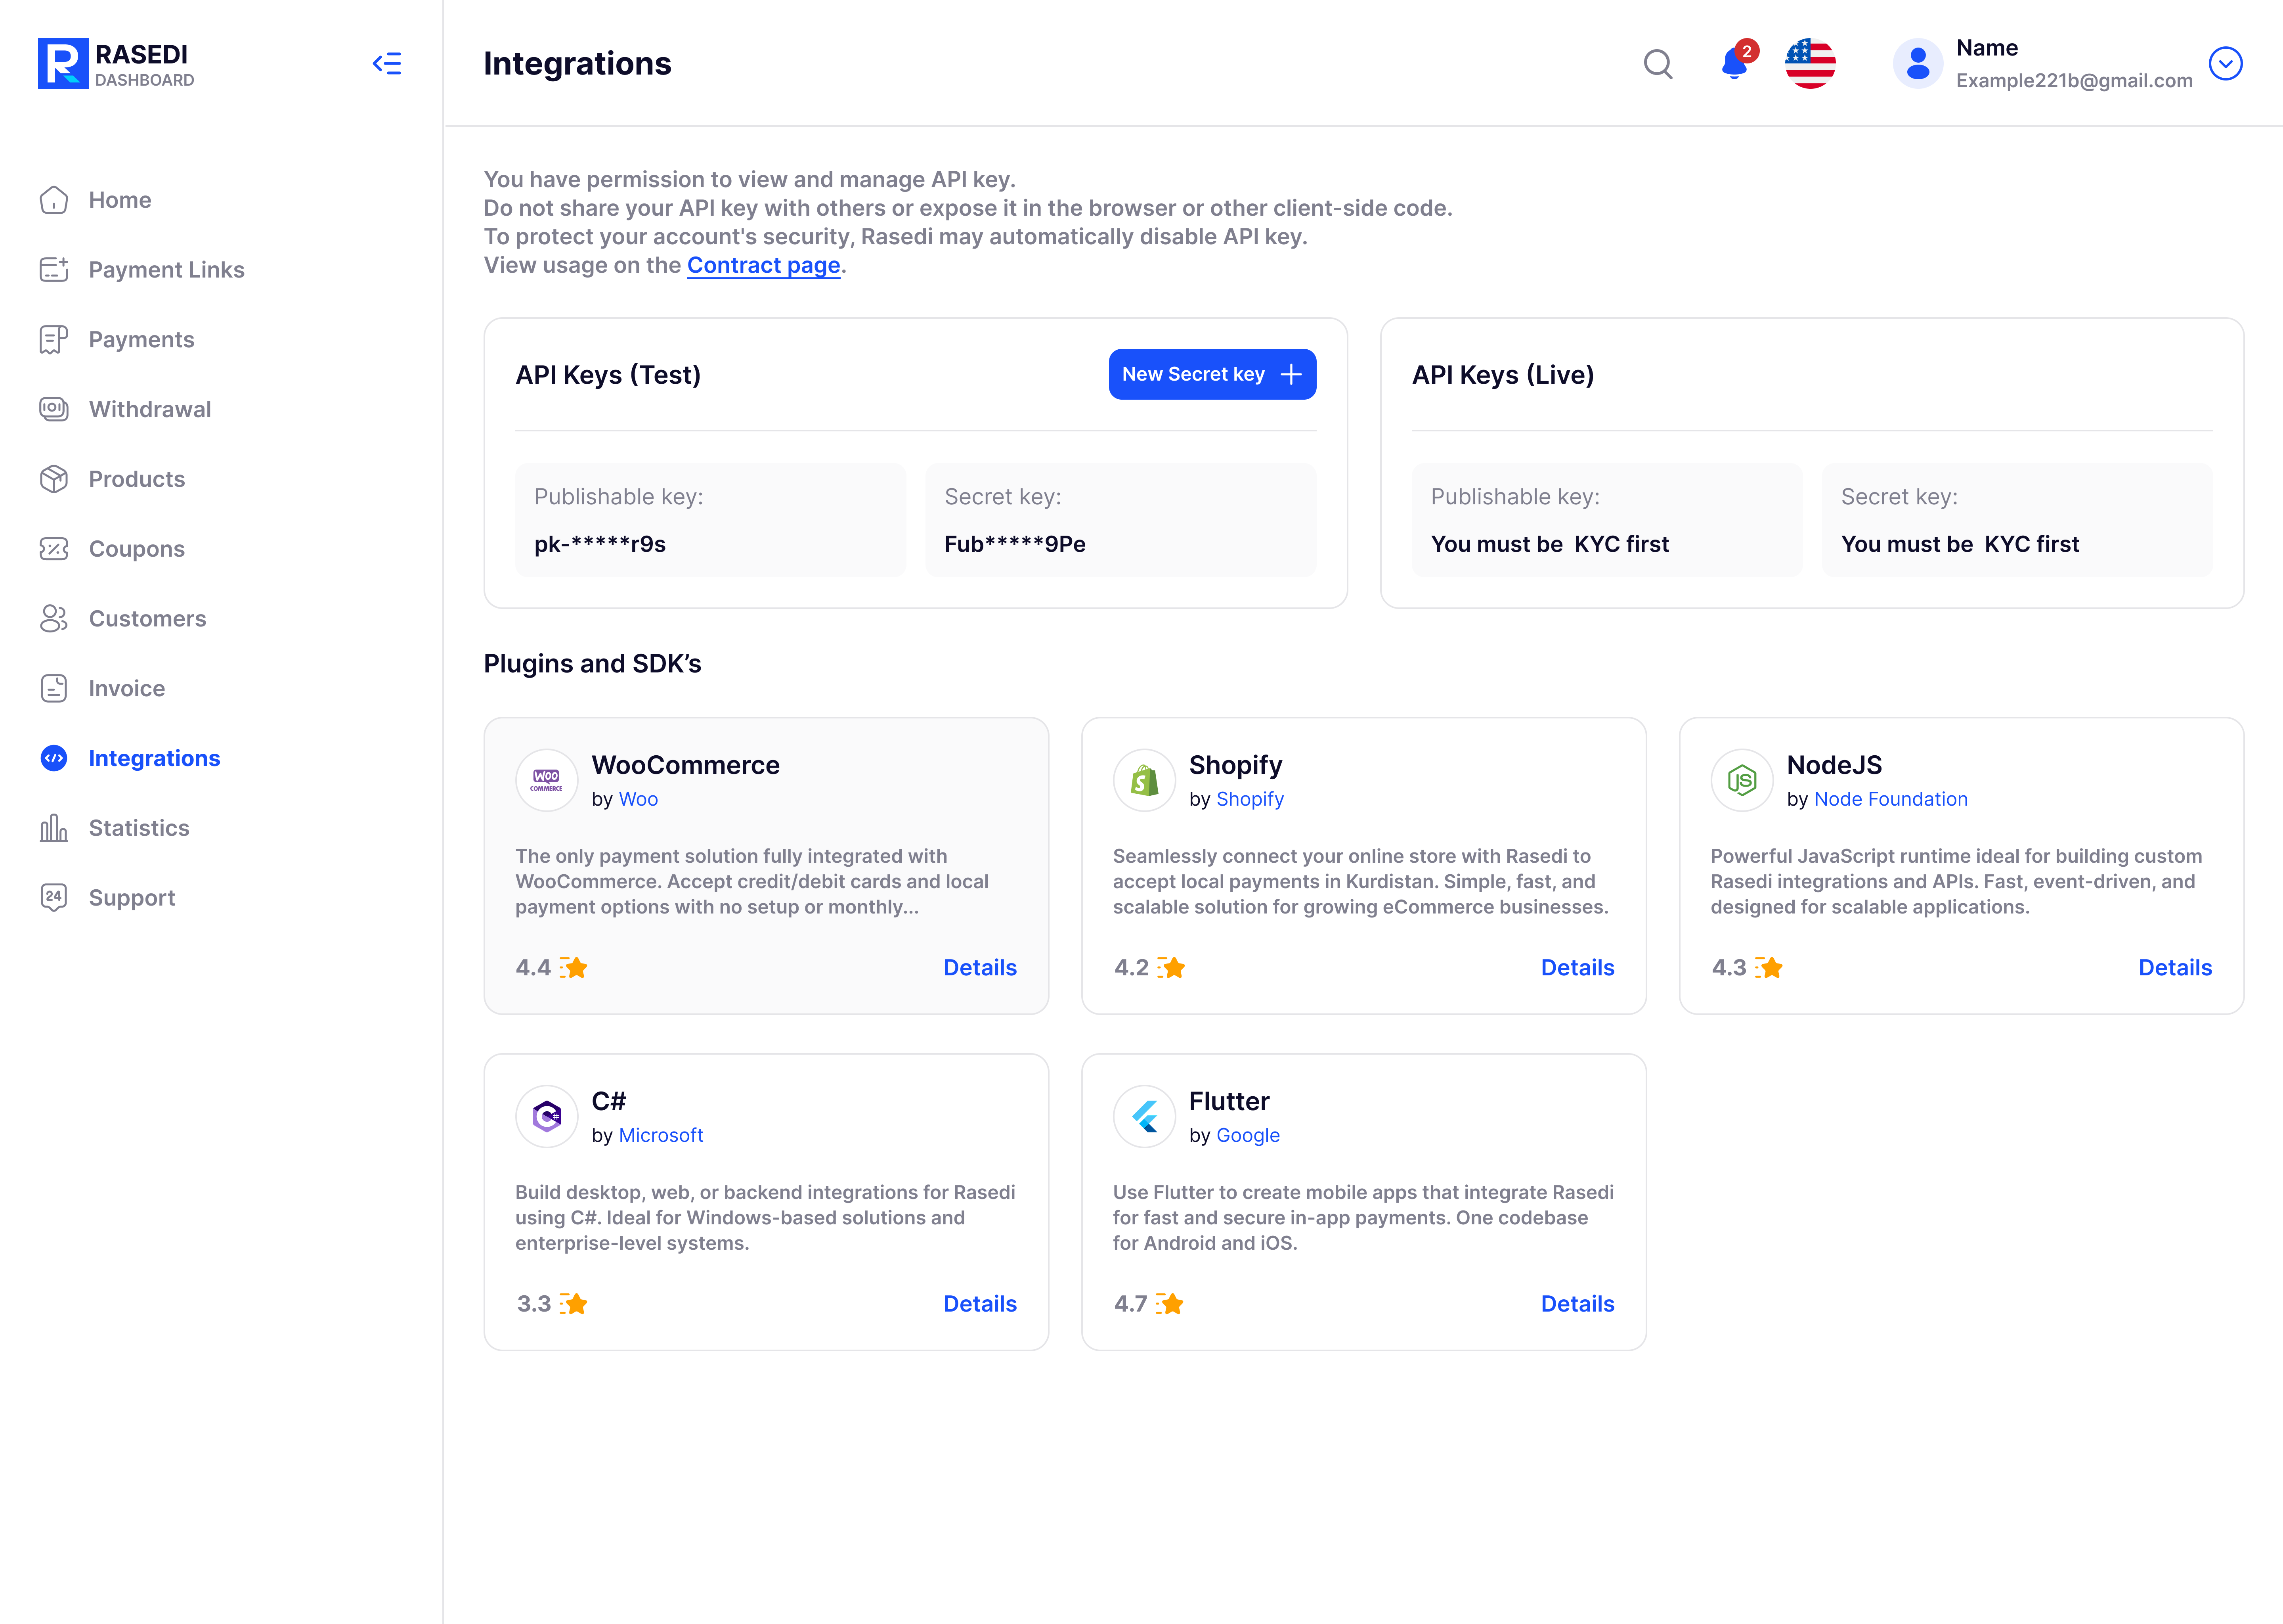Open notifications via the bell icon
The image size is (2283, 1624).
(1735, 64)
